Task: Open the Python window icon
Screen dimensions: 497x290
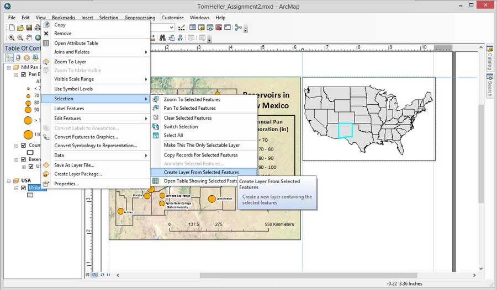Action: pyautogui.click(x=228, y=28)
